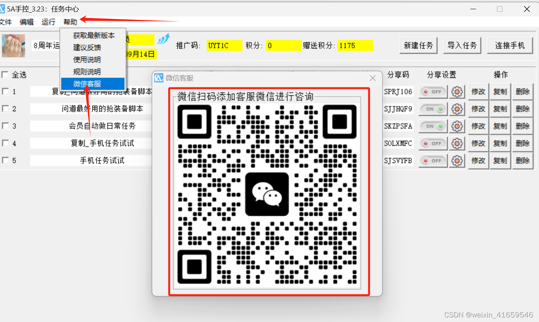539x322 pixels.
Task: Click the 帮助 menu
Action: click(70, 22)
